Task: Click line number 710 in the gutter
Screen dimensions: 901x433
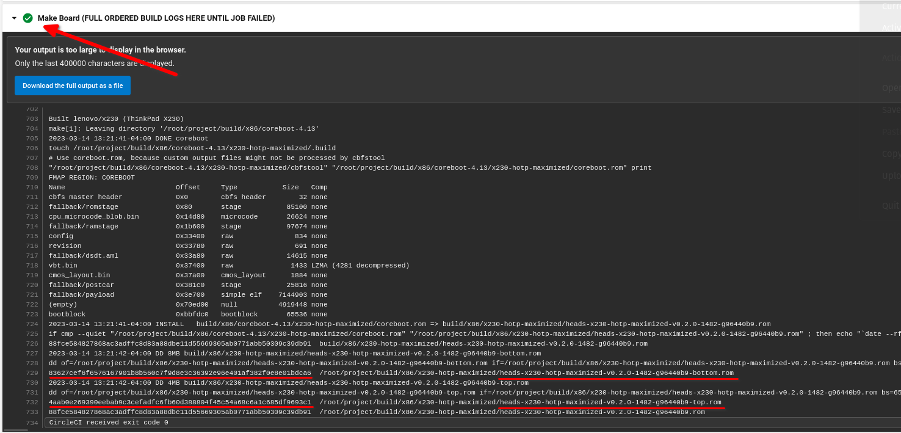Action: 32,187
